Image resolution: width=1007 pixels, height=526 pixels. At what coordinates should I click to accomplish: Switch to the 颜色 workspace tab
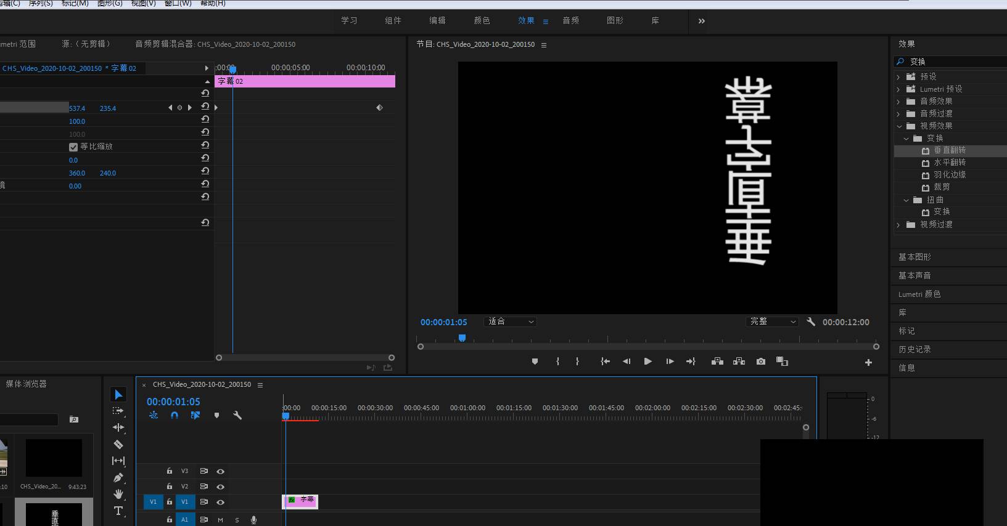[x=482, y=20]
